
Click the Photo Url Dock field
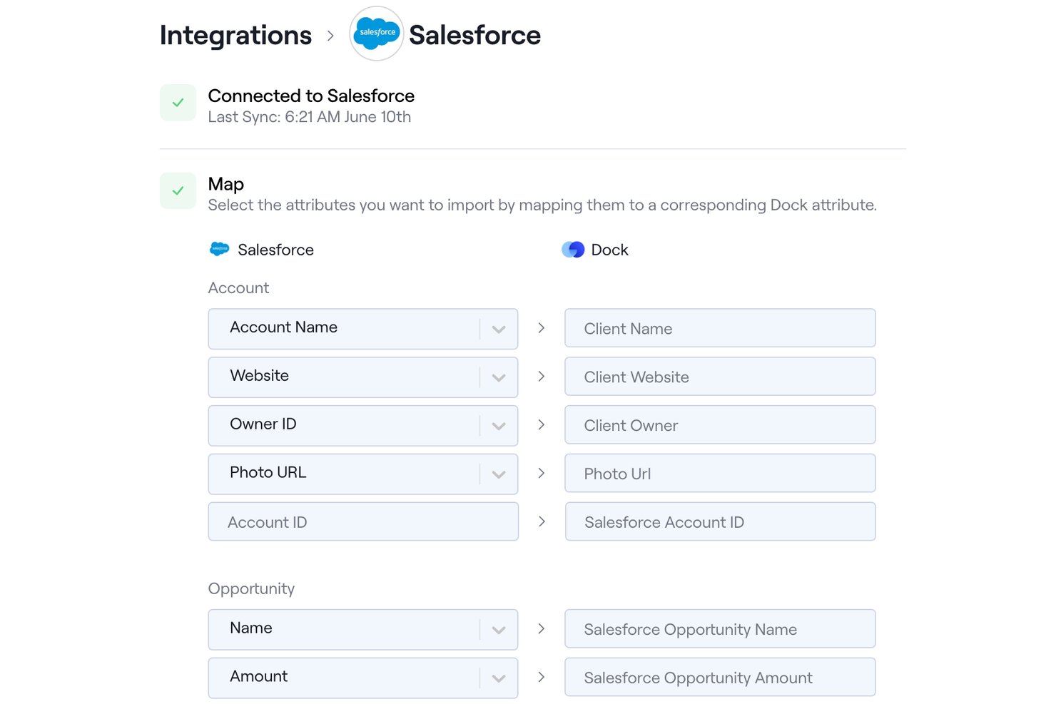tap(720, 474)
